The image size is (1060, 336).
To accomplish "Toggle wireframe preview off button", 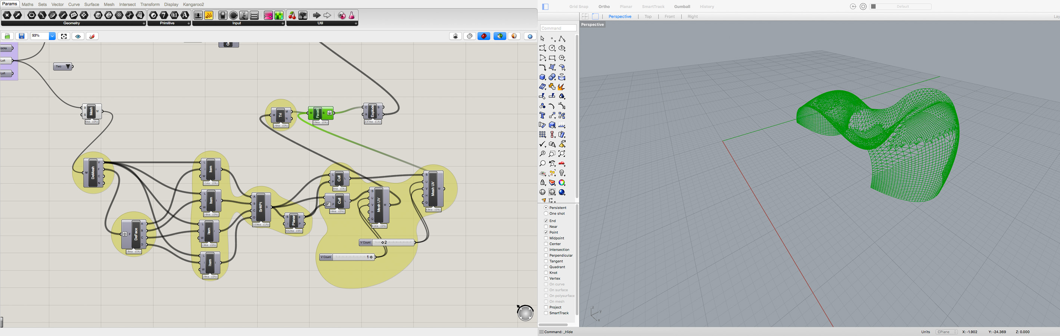I will (x=469, y=36).
